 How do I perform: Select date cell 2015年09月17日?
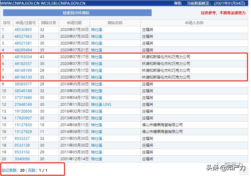pyautogui.click(x=75, y=118)
